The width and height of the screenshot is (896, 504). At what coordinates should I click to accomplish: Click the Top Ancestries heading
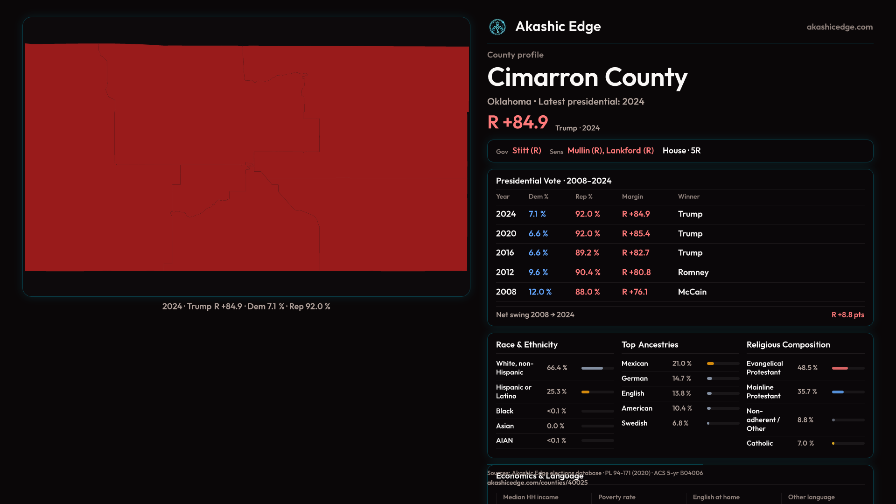[650, 345]
